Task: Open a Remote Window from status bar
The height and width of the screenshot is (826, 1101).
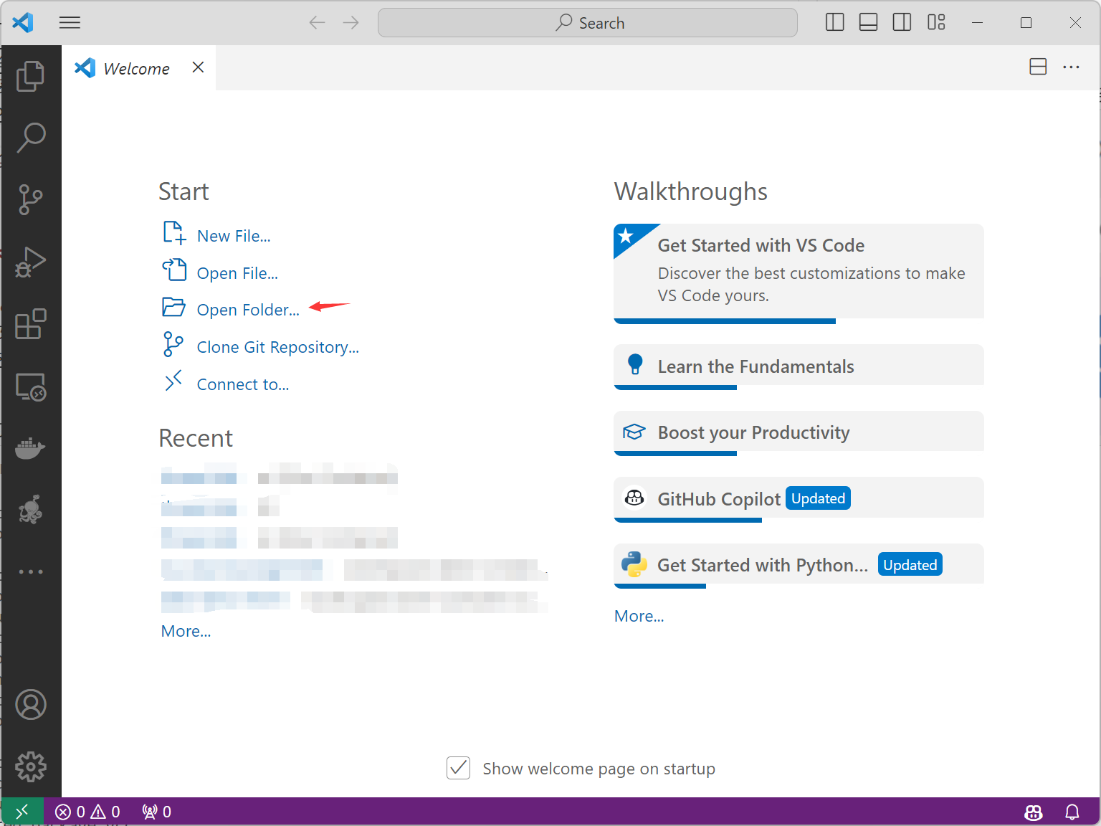Action: coord(22,811)
